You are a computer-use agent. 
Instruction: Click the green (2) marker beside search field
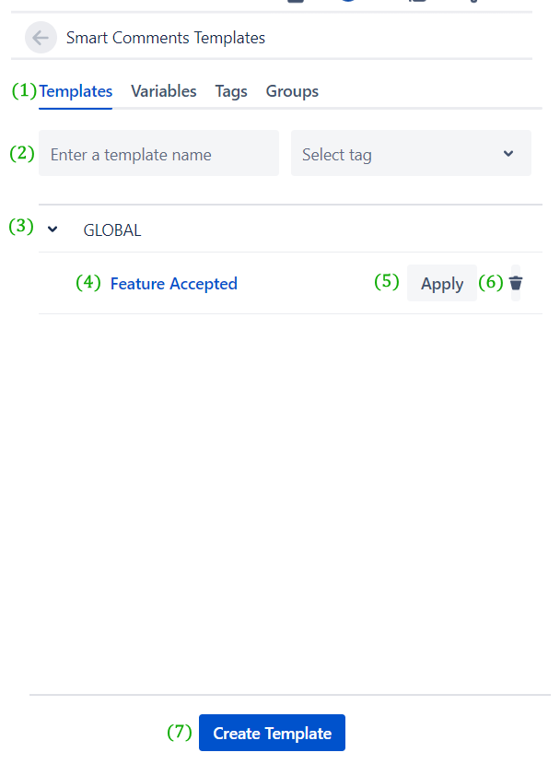[22, 153]
